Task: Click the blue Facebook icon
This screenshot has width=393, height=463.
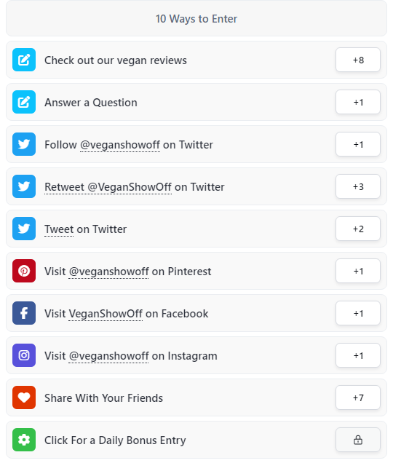Action: (24, 313)
